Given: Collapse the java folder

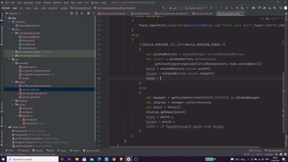Looking at the screenshot, I should [9, 29].
